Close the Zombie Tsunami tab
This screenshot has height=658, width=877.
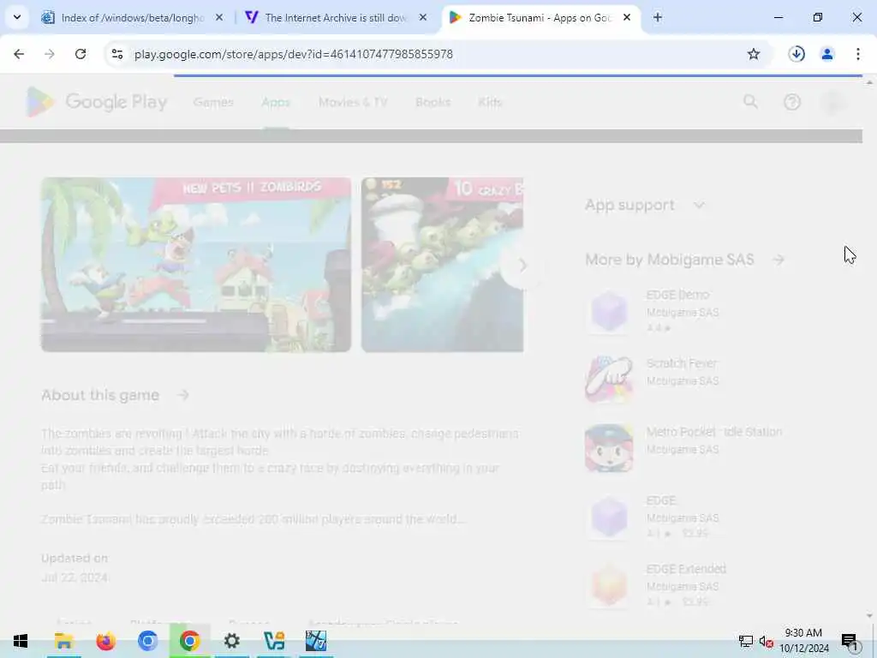click(627, 17)
